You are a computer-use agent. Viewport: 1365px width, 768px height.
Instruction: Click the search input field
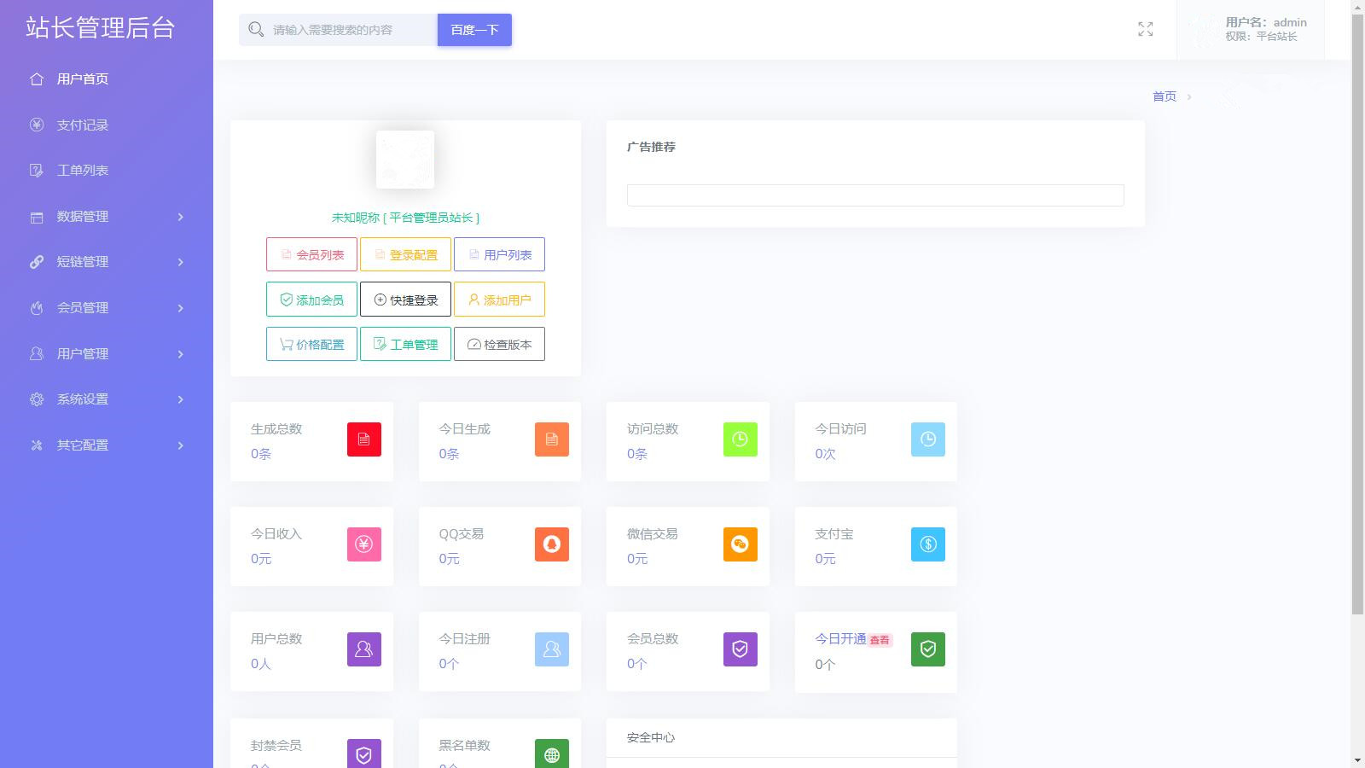pyautogui.click(x=350, y=30)
